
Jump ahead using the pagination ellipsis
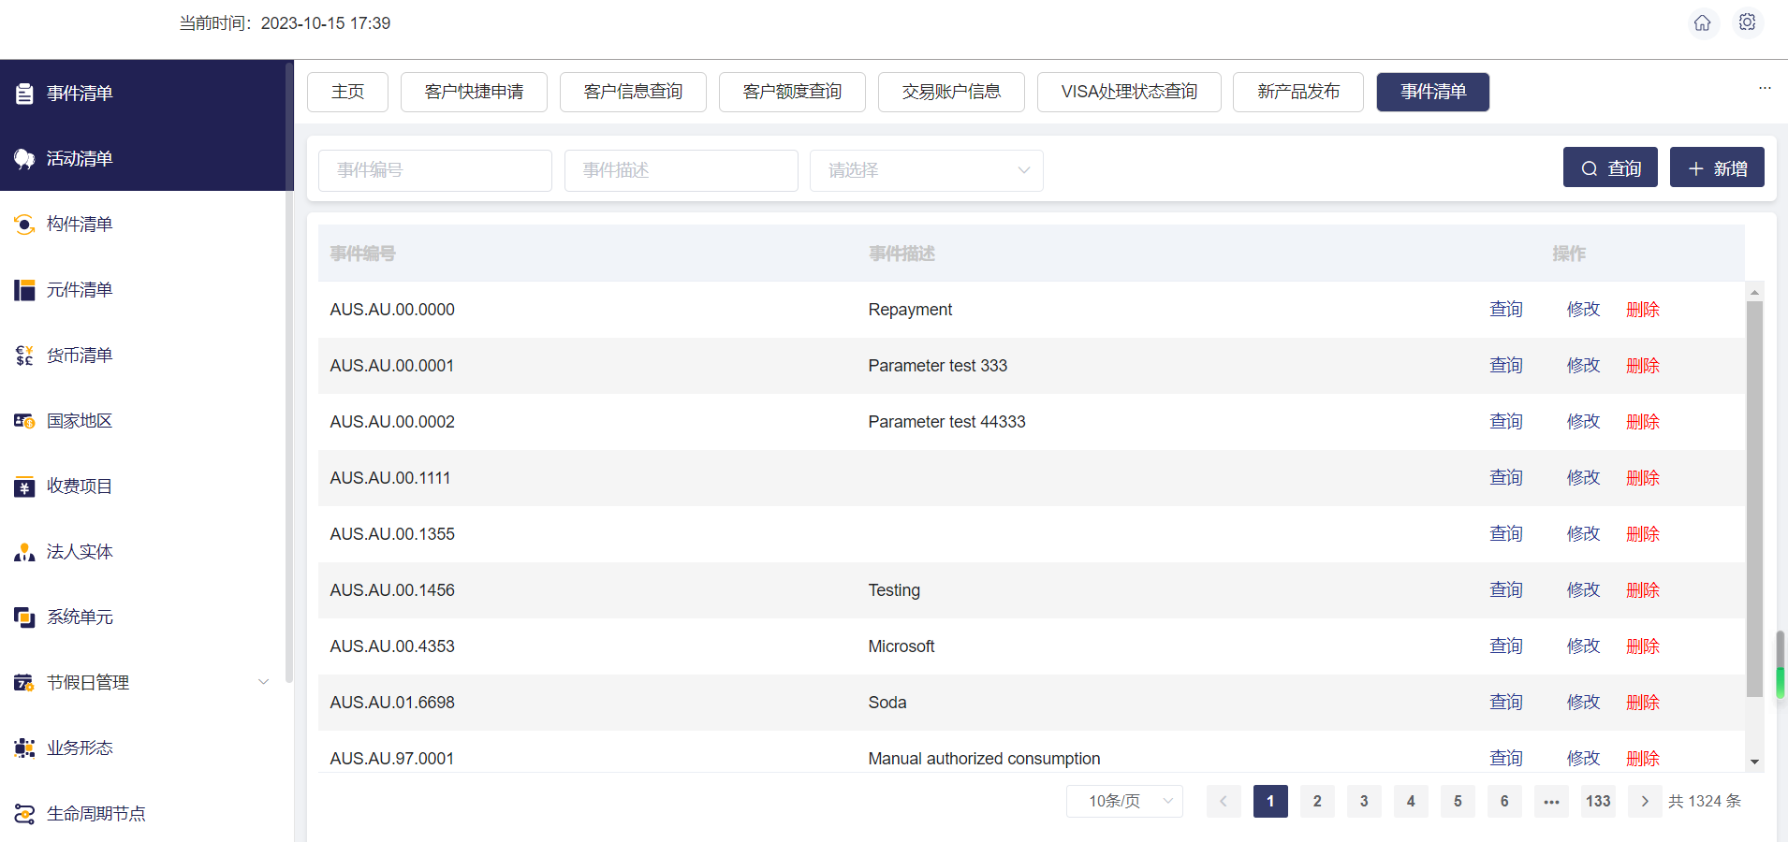1551,801
